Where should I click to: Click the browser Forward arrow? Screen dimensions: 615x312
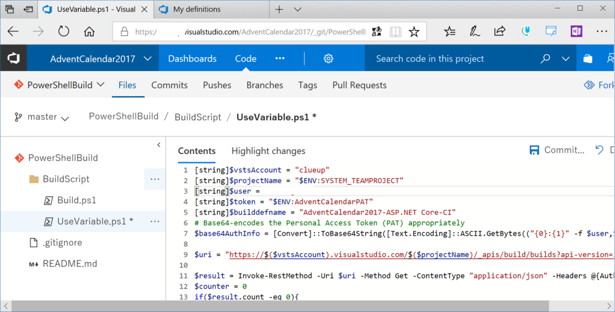[38, 31]
